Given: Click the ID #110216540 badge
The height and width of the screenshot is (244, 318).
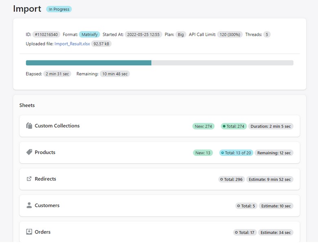Looking at the screenshot, I should (x=46, y=35).
